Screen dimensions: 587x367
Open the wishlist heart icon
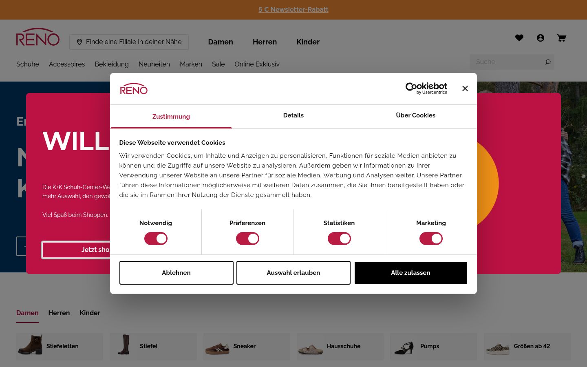[x=519, y=38]
